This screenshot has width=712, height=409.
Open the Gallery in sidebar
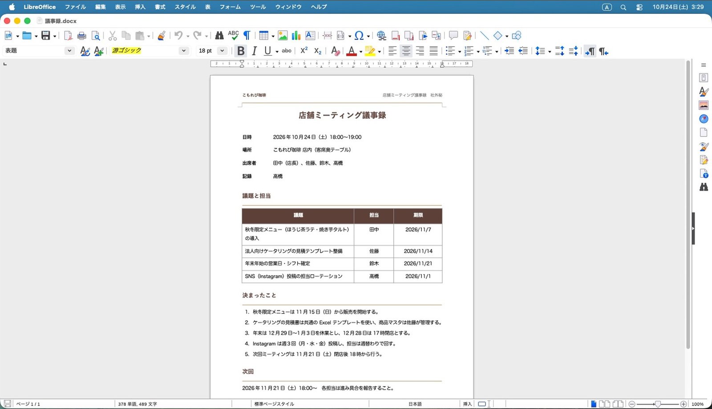[704, 105]
